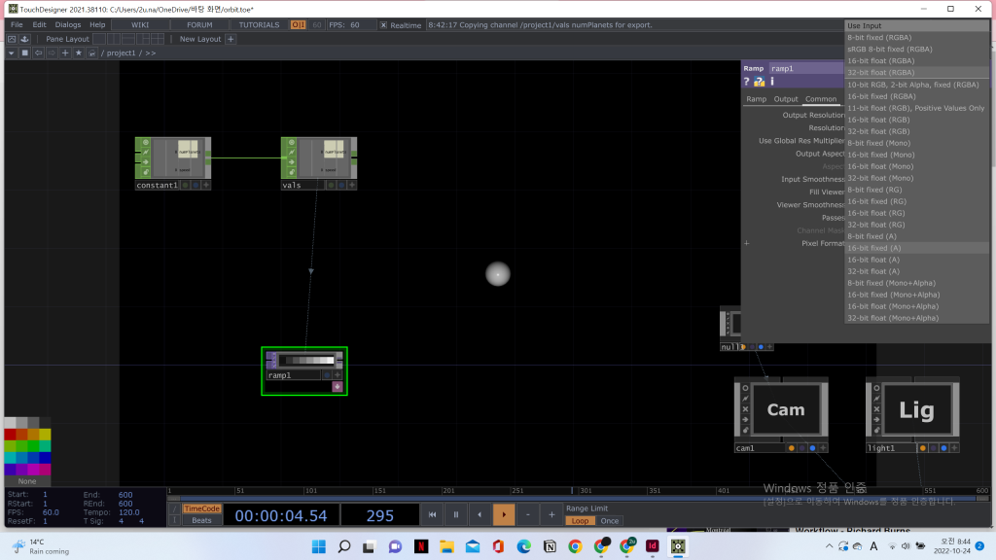Image resolution: width=996 pixels, height=560 pixels.
Task: Jump to timeline start
Action: click(x=432, y=515)
